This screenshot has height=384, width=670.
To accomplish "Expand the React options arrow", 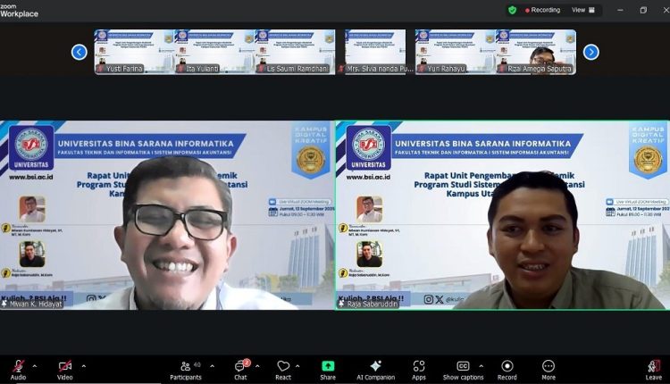I will (x=297, y=366).
